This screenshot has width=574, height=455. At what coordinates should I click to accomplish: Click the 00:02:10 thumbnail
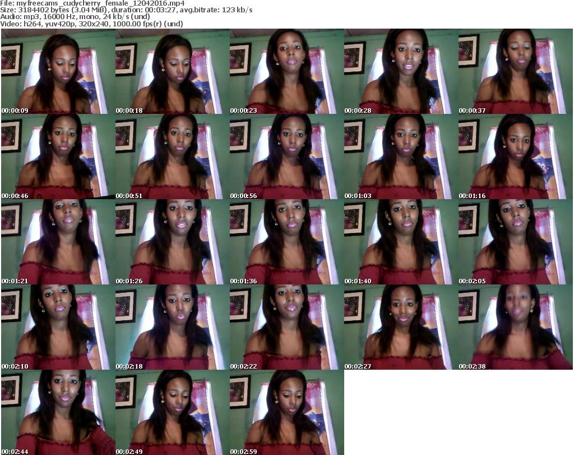coord(57,327)
